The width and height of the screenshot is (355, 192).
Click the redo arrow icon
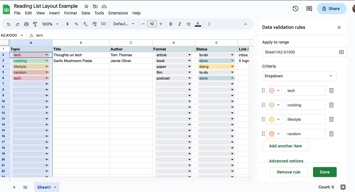(x=17, y=24)
